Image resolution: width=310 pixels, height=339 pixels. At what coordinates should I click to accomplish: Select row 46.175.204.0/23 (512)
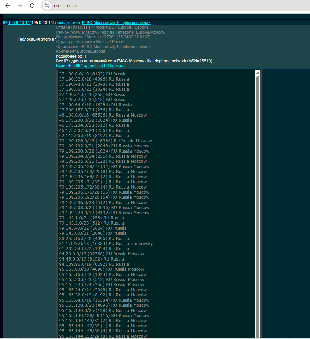click(x=94, y=125)
